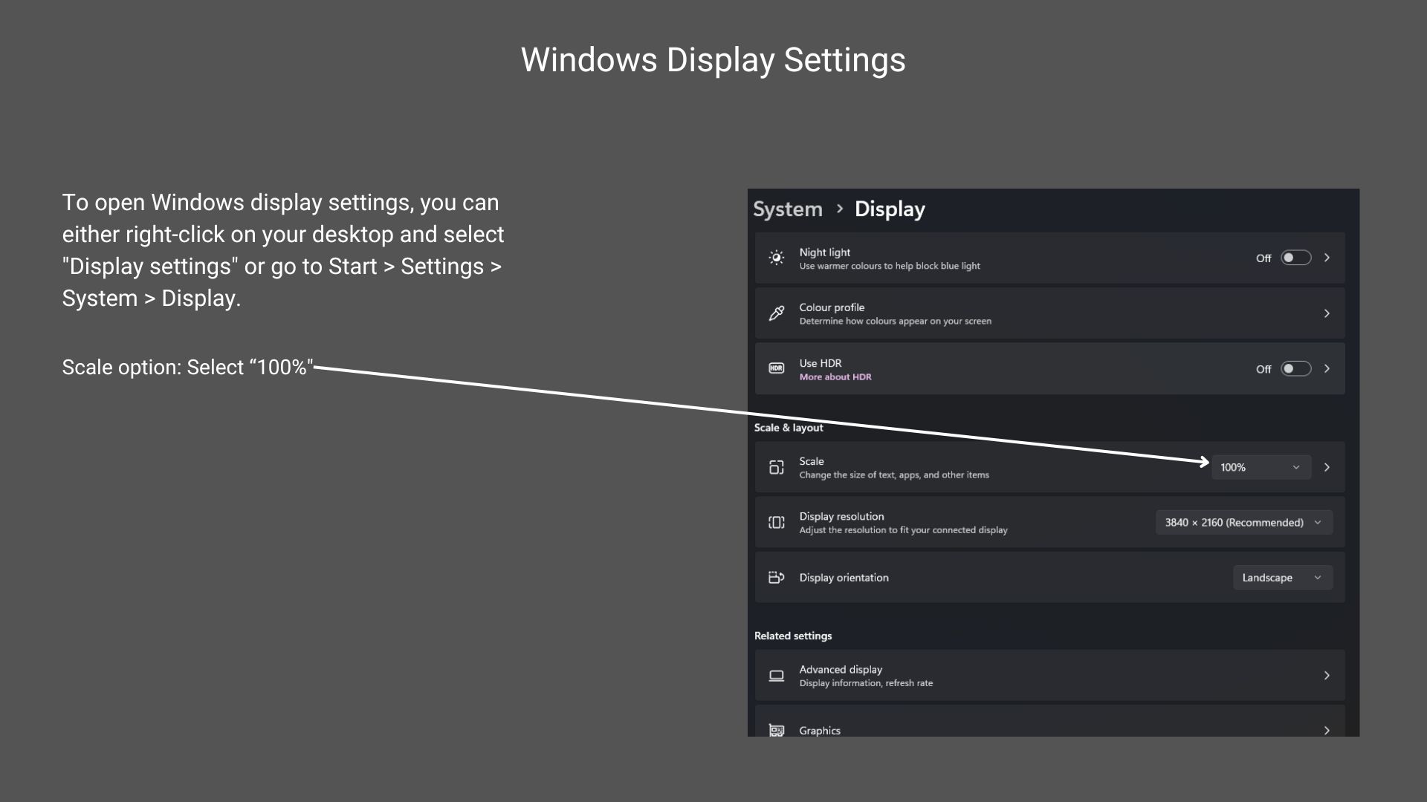Click the Display orientation icon

[x=776, y=577]
